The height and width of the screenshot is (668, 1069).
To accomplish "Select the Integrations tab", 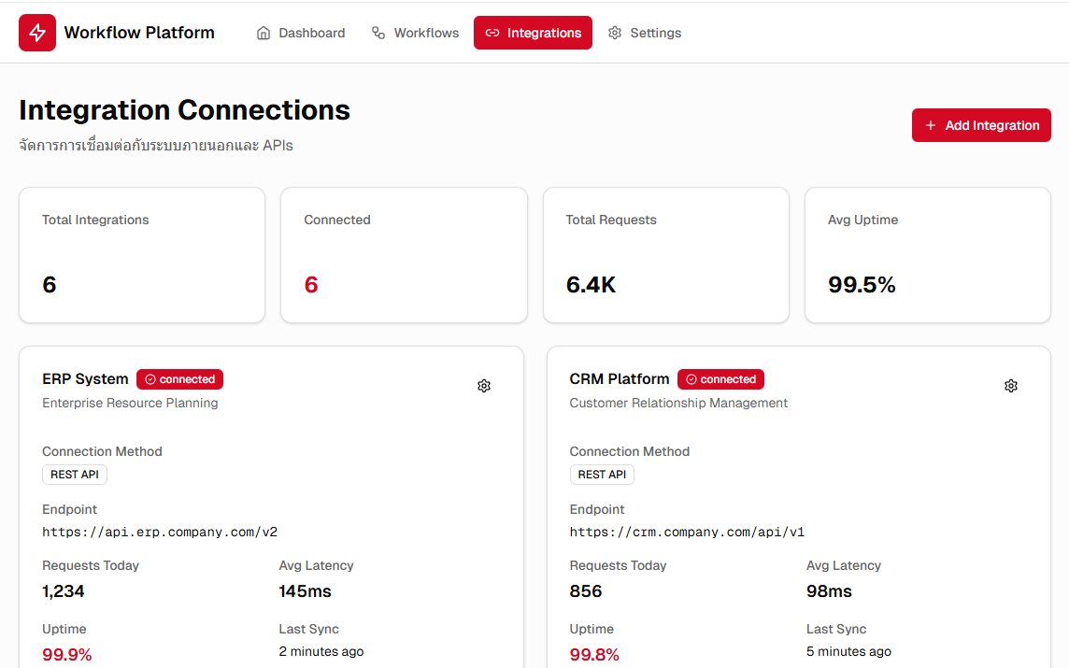I will pyautogui.click(x=534, y=33).
